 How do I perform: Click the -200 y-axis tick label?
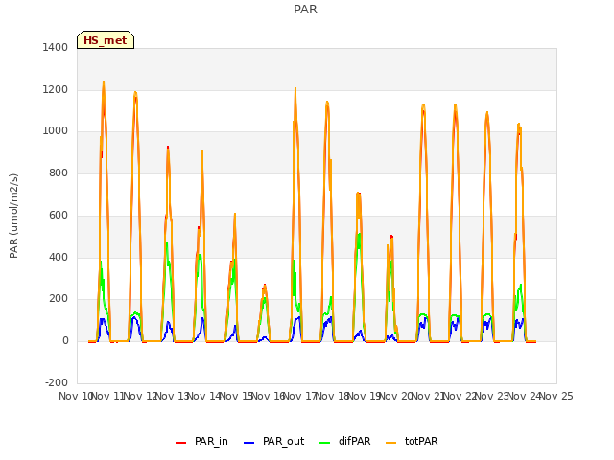point(57,382)
